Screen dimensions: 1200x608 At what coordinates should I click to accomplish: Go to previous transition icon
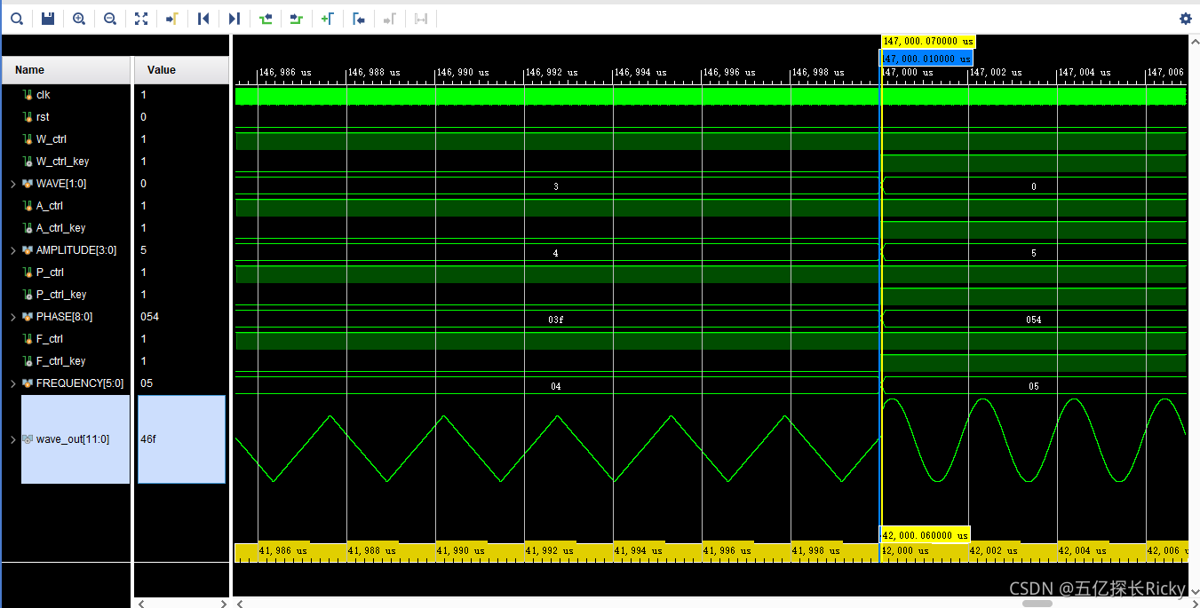266,19
